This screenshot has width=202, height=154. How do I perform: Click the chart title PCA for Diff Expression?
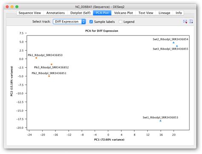[x=102, y=31]
